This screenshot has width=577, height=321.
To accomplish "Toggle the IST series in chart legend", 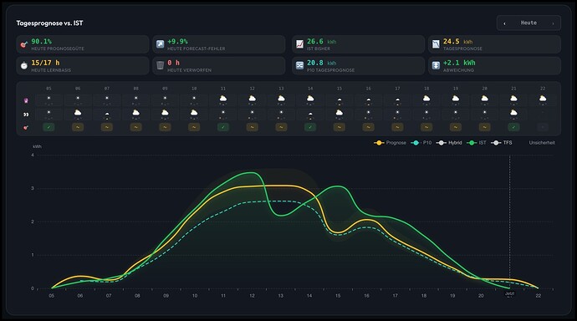I will click(x=477, y=143).
